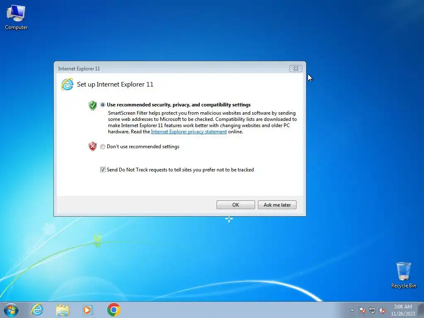Uncheck the Send Do Not Track checkbox
424x318 pixels.
pyautogui.click(x=103, y=169)
